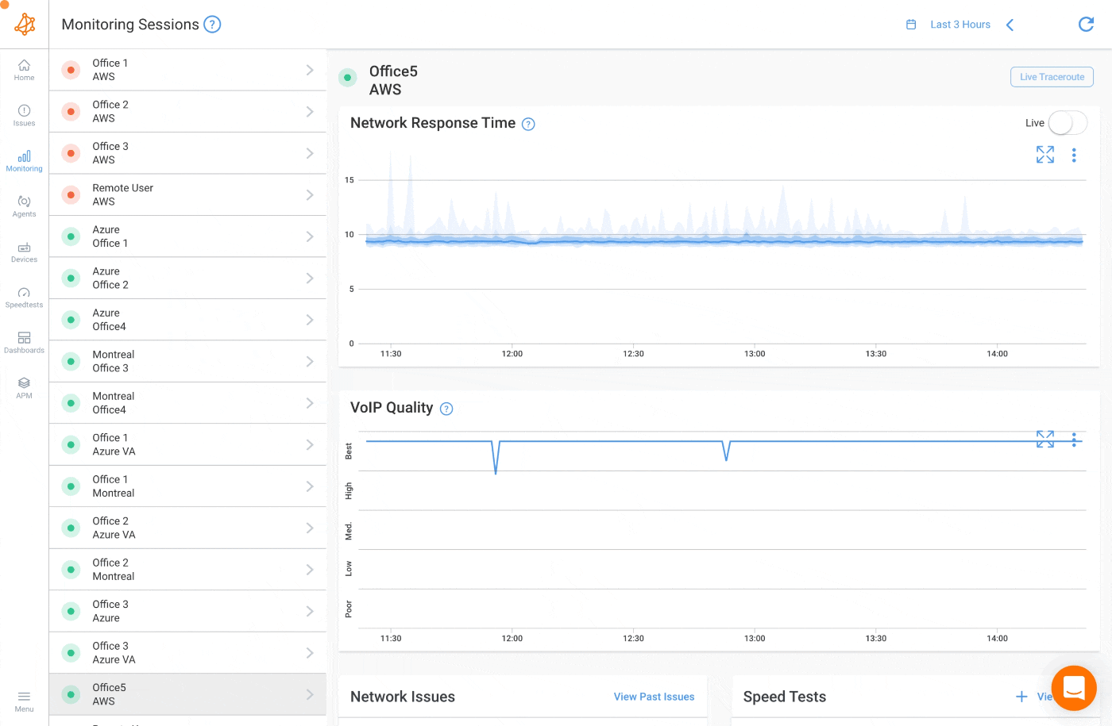View Past Issues for network issues

pyautogui.click(x=654, y=697)
